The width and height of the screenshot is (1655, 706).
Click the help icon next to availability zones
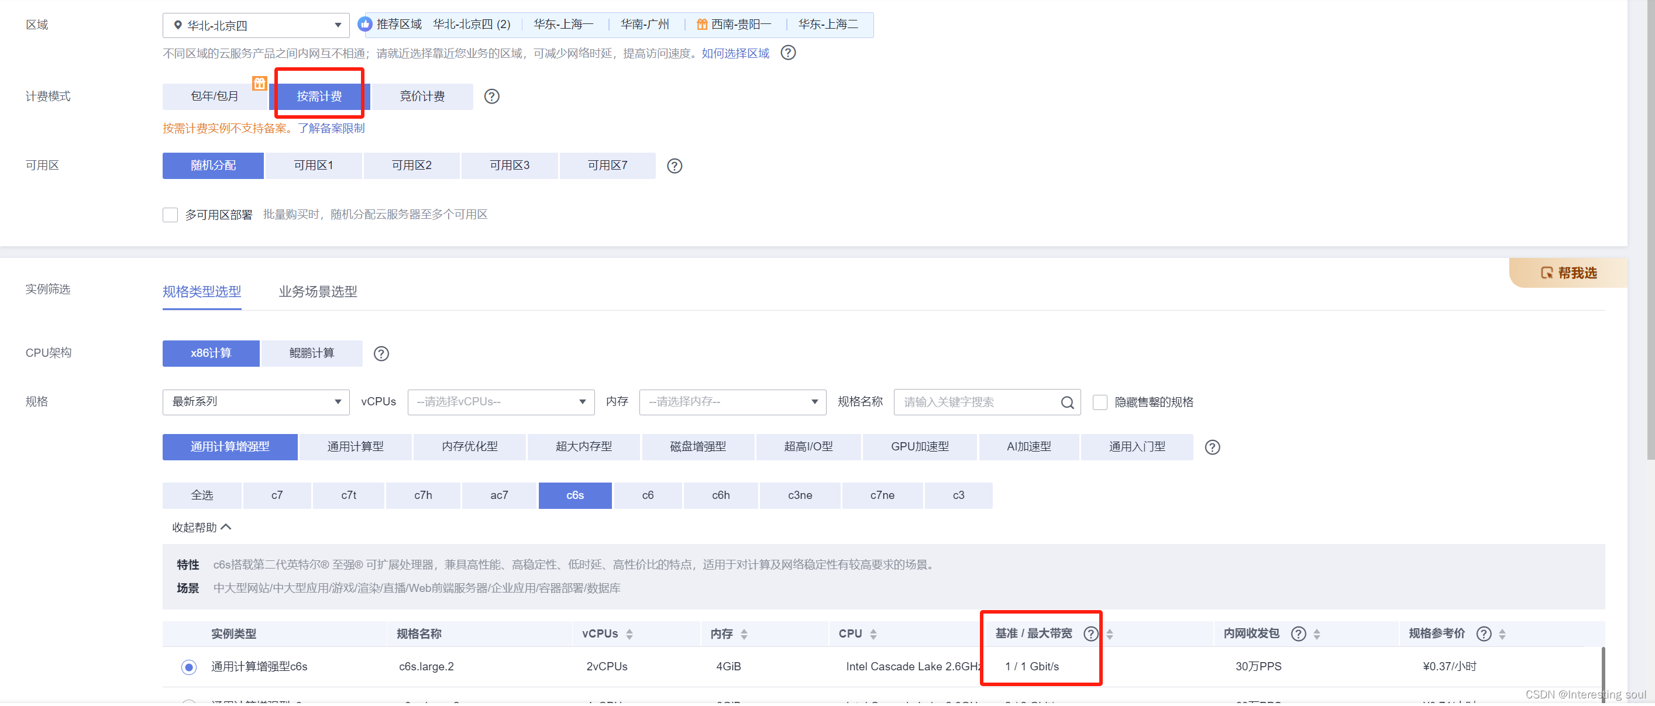[674, 166]
